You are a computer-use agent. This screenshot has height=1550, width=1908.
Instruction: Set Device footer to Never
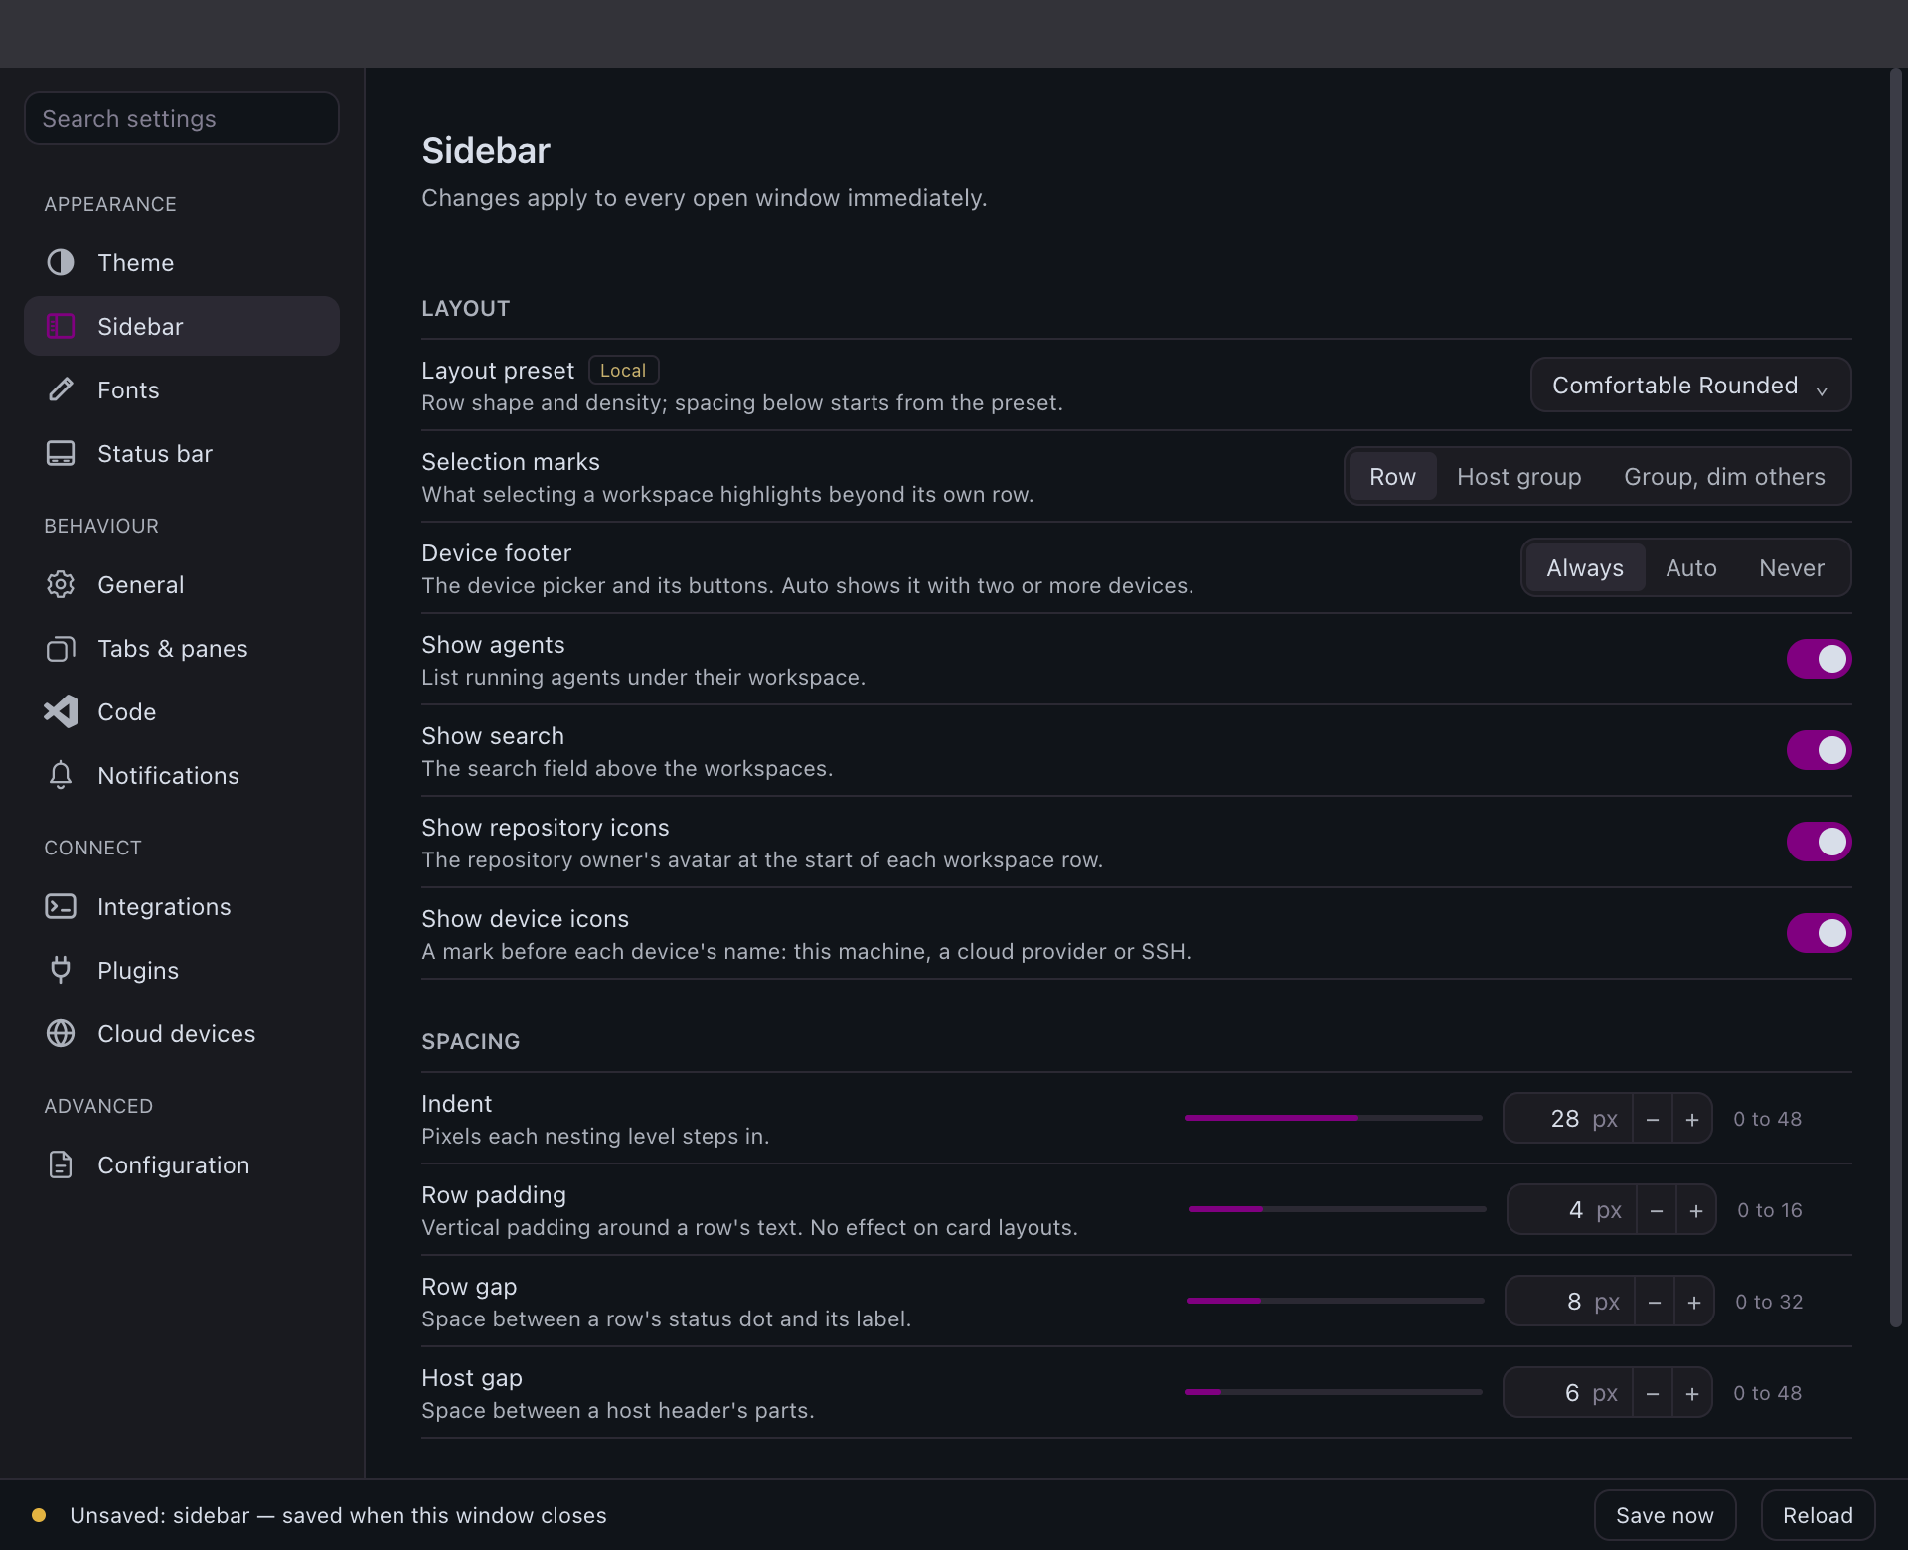click(x=1792, y=568)
